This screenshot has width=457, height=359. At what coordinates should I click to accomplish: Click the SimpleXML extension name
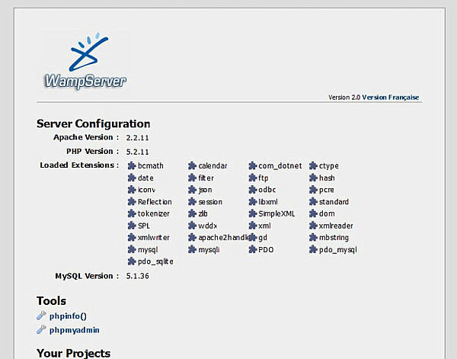coord(276,213)
